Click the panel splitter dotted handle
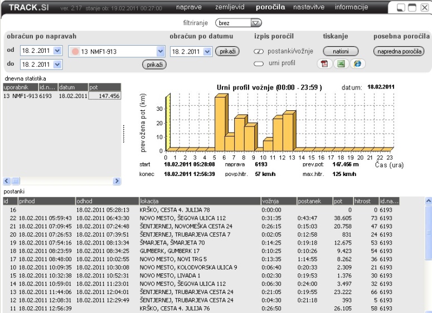 (x=124, y=134)
